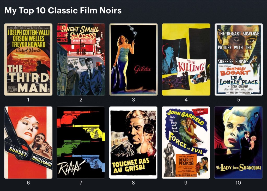
Task: Click the Rififi poster with colored guns
Action: point(81,143)
